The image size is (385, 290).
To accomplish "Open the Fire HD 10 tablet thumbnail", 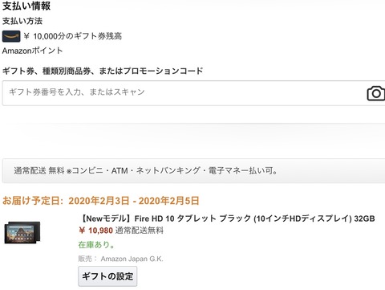I will [x=22, y=232].
